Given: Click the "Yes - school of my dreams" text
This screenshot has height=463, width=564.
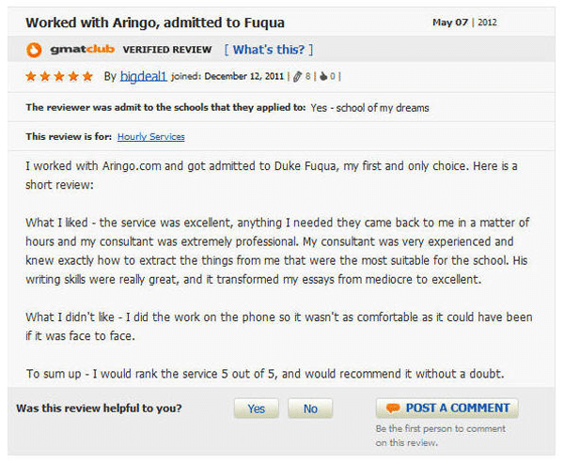Looking at the screenshot, I should [371, 108].
